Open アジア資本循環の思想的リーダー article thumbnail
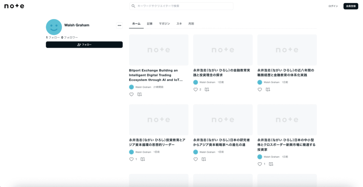The image size is (363, 187). [159, 120]
